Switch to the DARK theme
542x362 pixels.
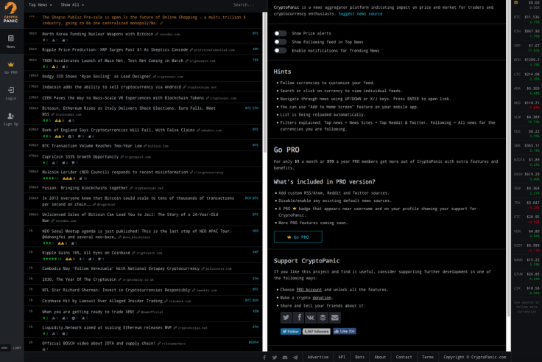click(x=4, y=348)
